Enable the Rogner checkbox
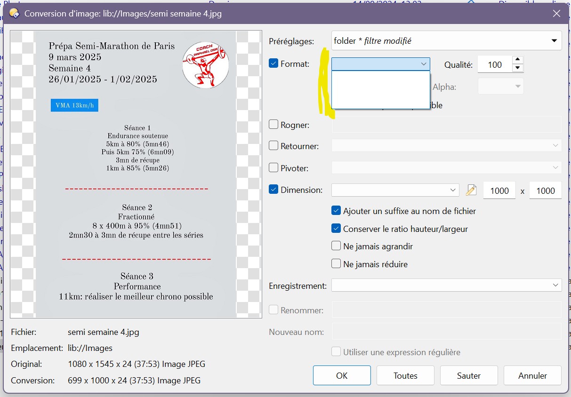Viewport: 571px width, 397px height. (x=273, y=125)
